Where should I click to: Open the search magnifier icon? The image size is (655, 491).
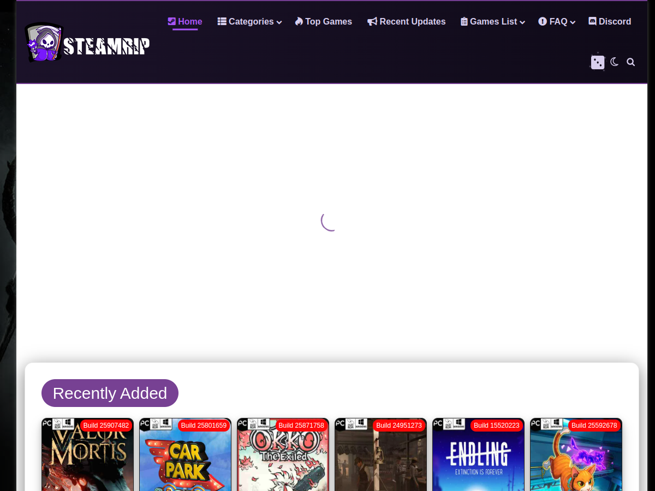pyautogui.click(x=631, y=62)
